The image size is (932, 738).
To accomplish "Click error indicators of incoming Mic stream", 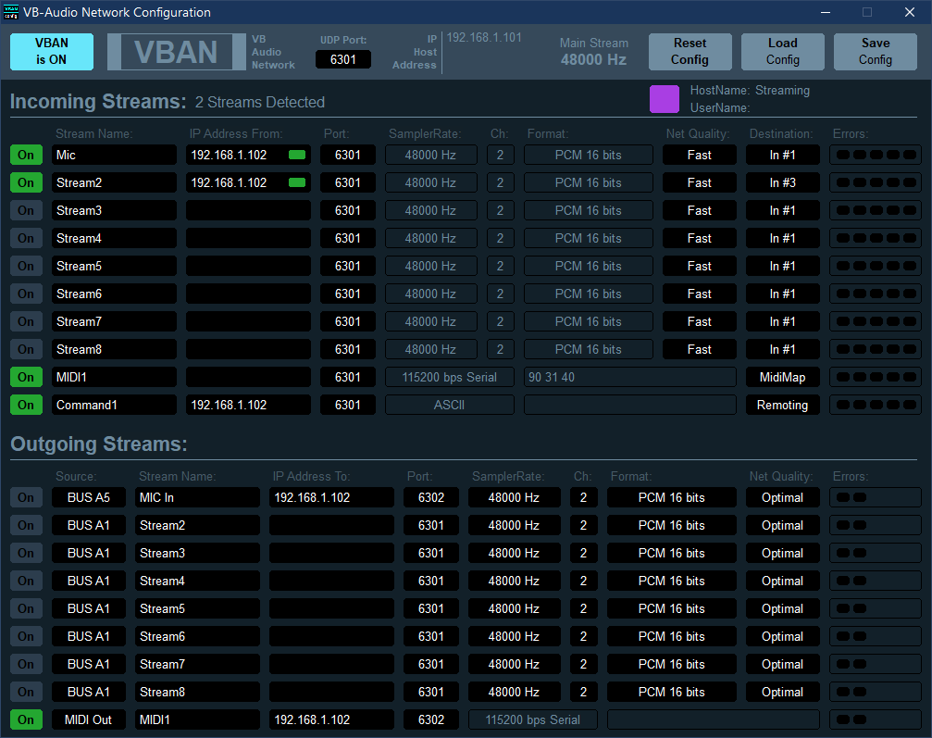I will [x=876, y=155].
